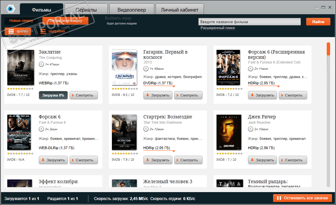Click the app logo icon
The image size is (336, 205).
(x=10, y=9)
